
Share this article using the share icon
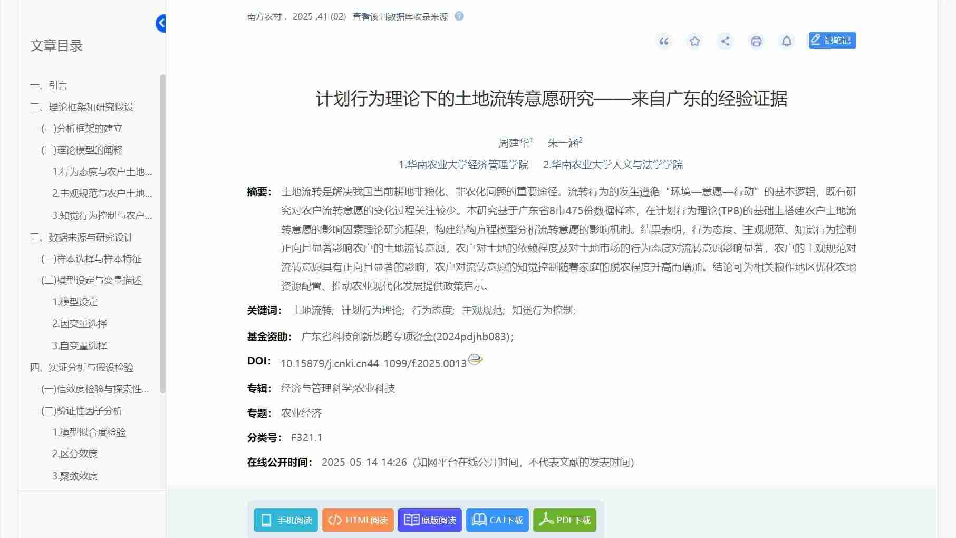click(725, 41)
